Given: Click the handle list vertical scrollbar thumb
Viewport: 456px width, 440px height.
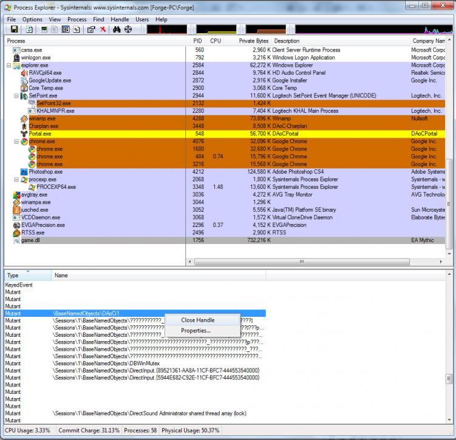Looking at the screenshot, I should tap(449, 379).
